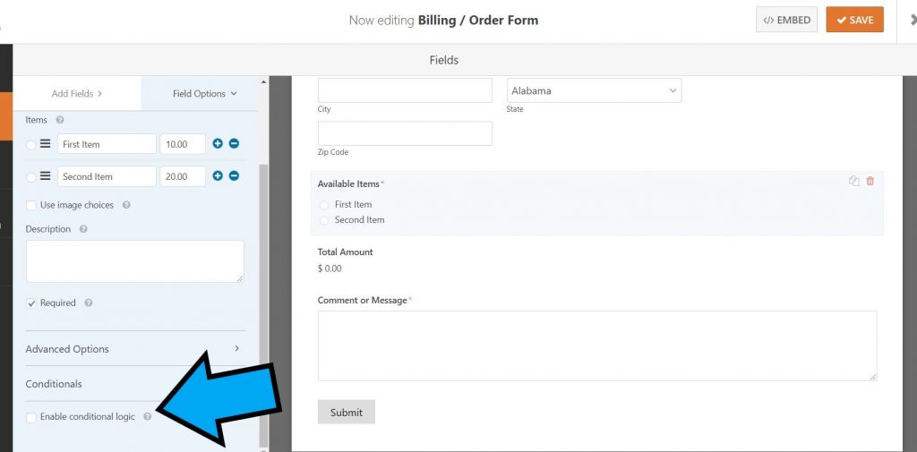This screenshot has height=452, width=917.
Task: Save the form
Action: [x=854, y=20]
